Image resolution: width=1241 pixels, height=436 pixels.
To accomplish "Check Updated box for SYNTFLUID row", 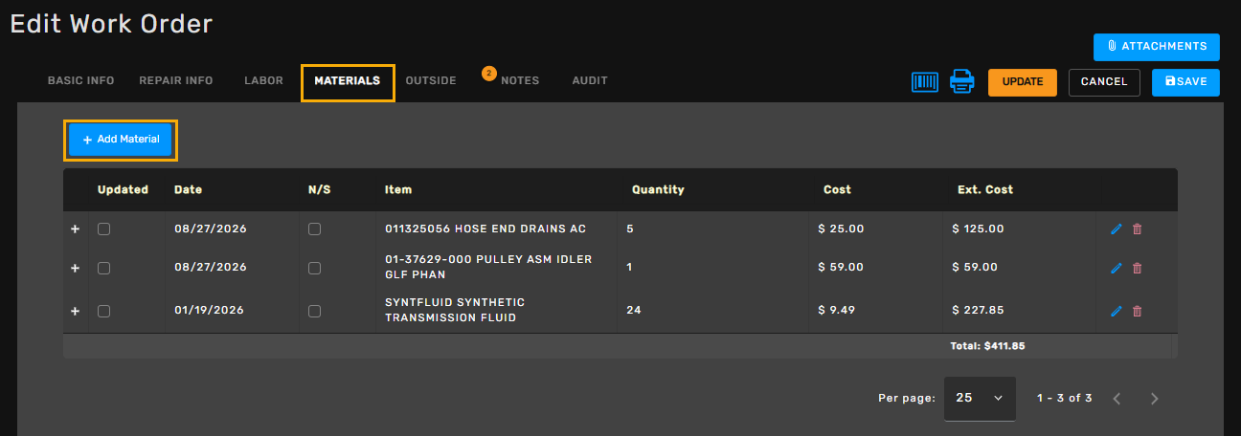I will coord(104,311).
